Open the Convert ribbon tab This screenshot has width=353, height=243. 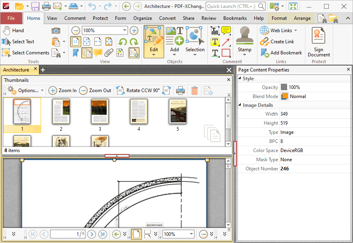pyautogui.click(x=167, y=18)
